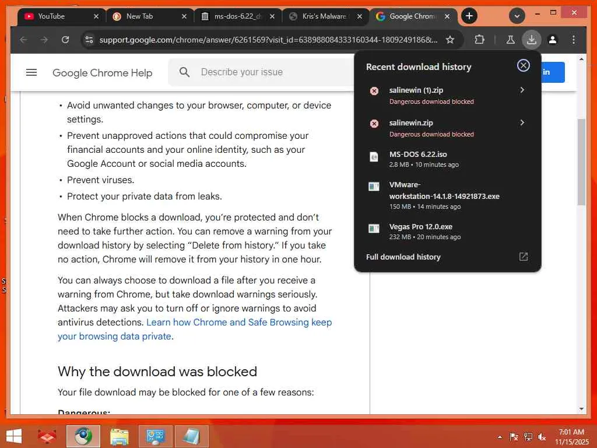Close the Kris's Malware tab
Viewport: 597px width, 448px height.
tap(359, 16)
